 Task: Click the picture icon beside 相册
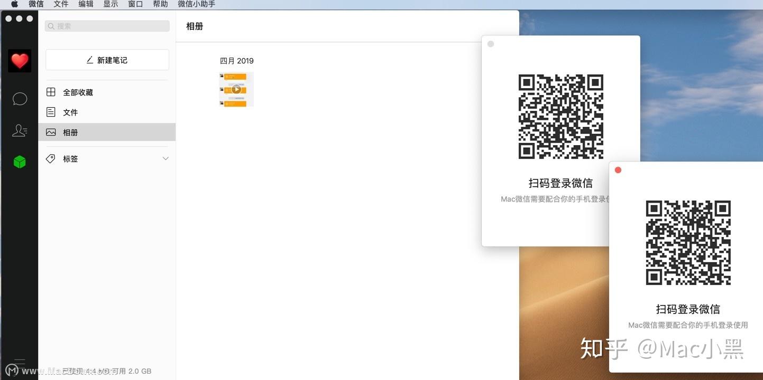tap(51, 132)
